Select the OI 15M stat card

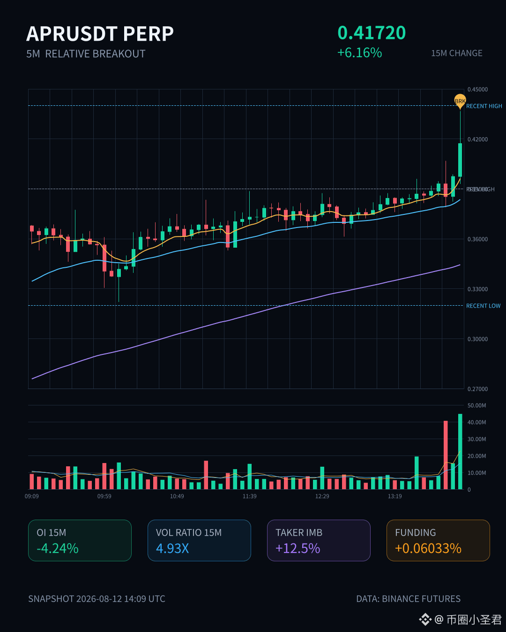[x=80, y=540]
